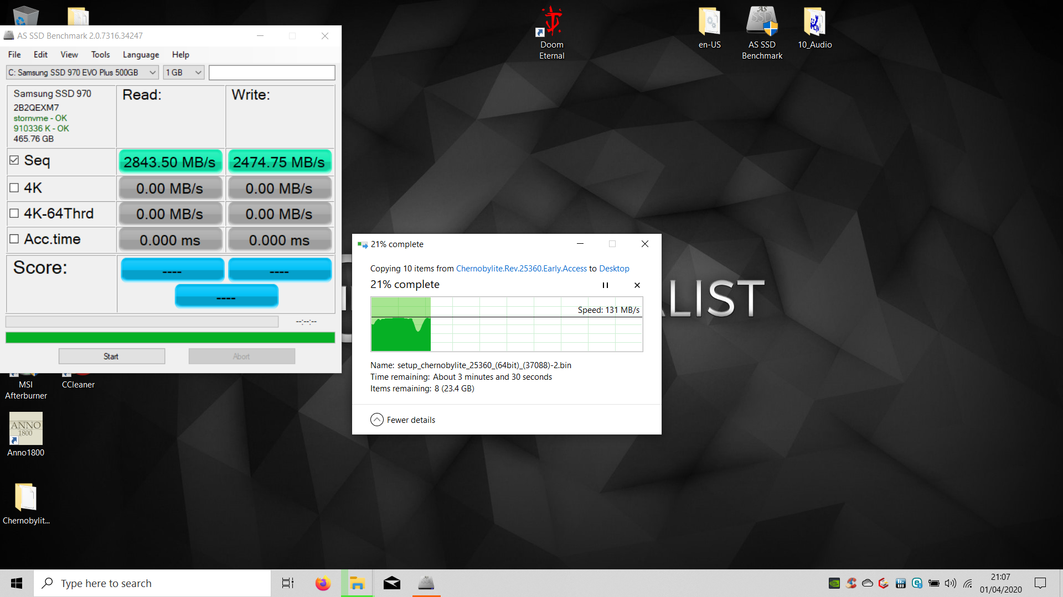1063x597 pixels.
Task: Click the Windows Start button
Action: tap(17, 583)
